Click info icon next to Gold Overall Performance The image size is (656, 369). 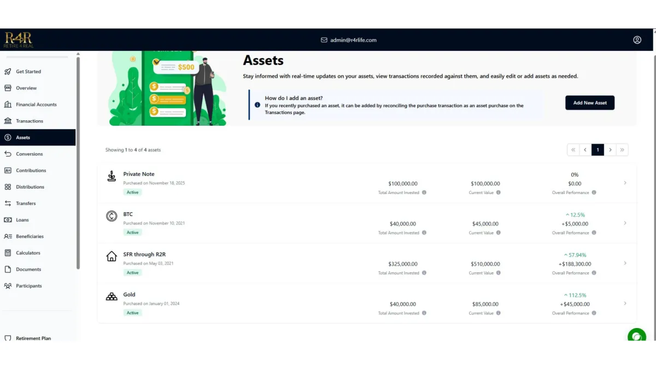pyautogui.click(x=594, y=313)
